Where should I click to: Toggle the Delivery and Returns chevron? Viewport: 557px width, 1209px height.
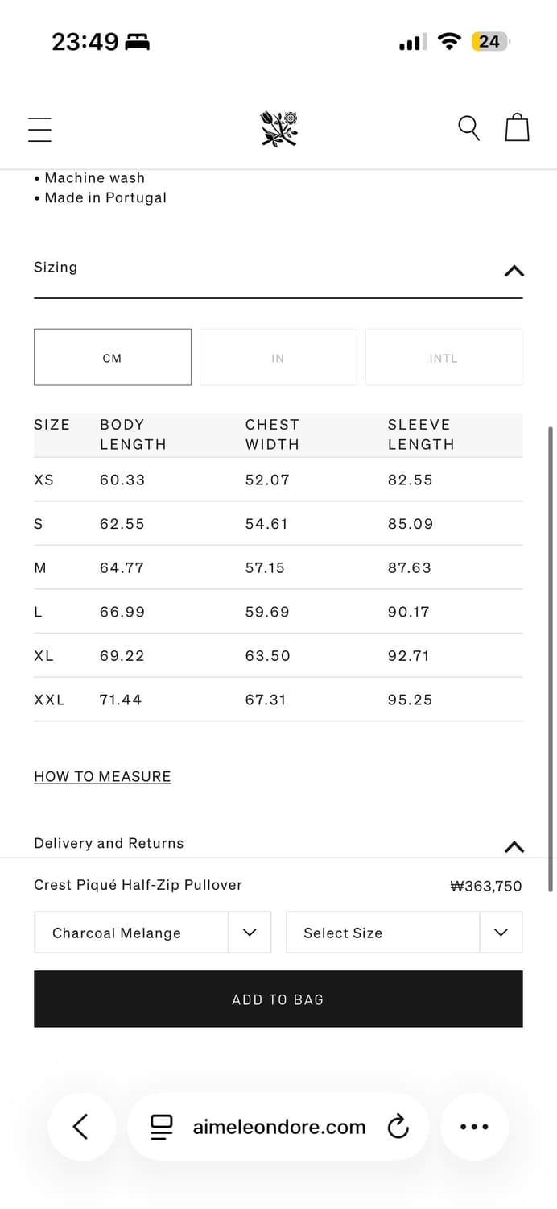tap(514, 846)
